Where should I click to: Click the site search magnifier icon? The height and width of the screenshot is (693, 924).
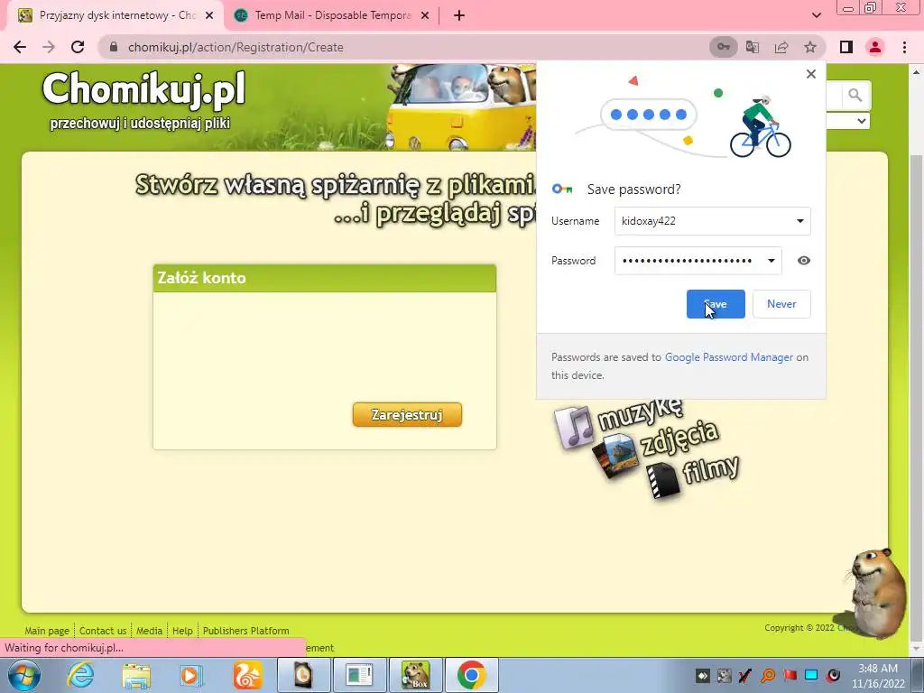855,95
